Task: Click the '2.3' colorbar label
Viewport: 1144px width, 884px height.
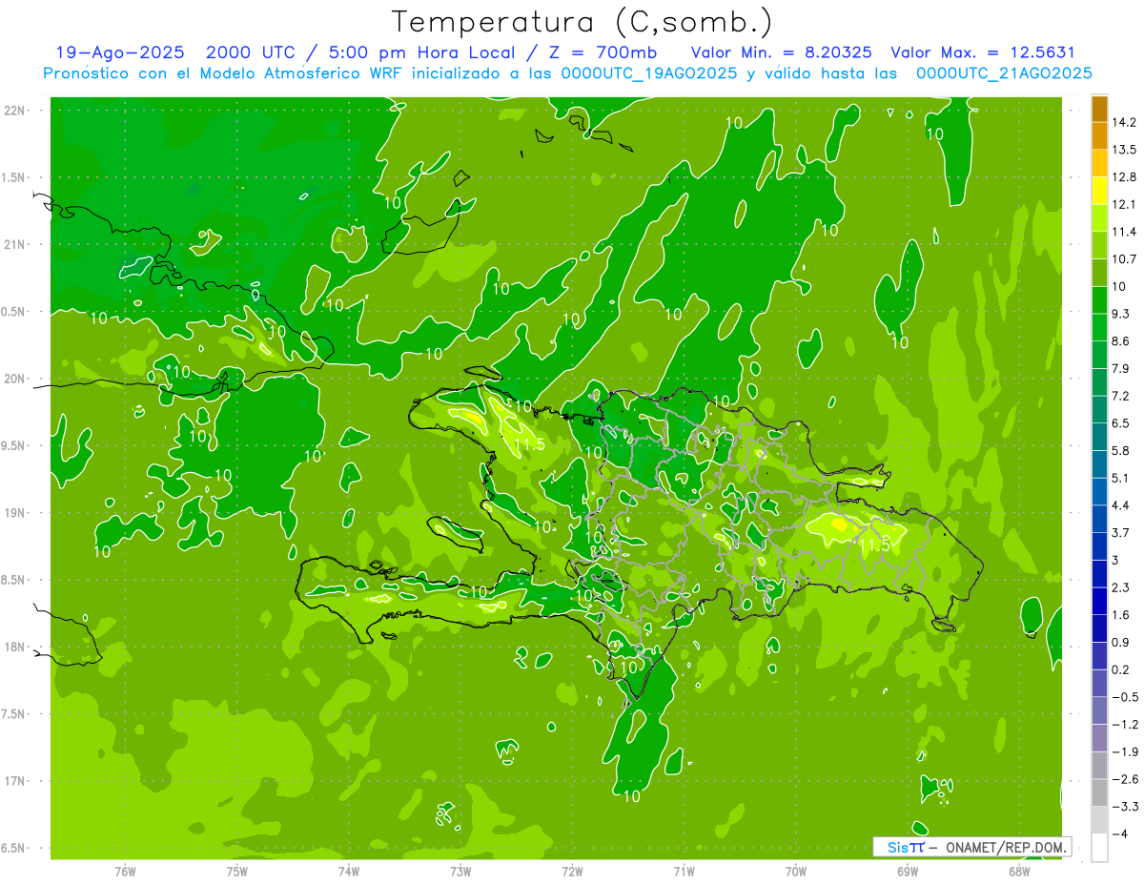Action: pos(1120,587)
